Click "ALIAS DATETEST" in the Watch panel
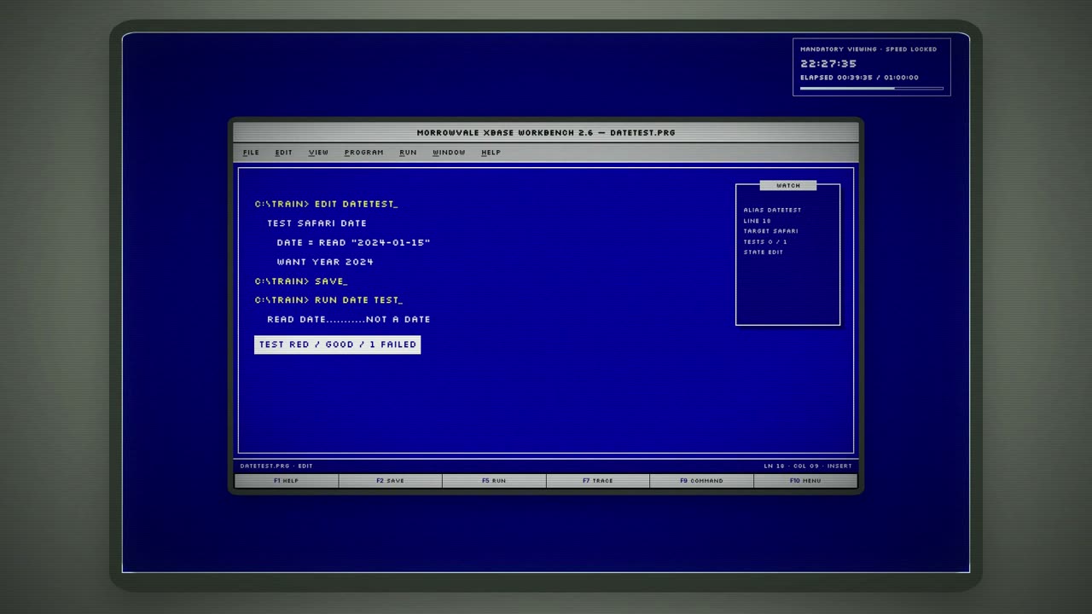1092x614 pixels. (772, 210)
